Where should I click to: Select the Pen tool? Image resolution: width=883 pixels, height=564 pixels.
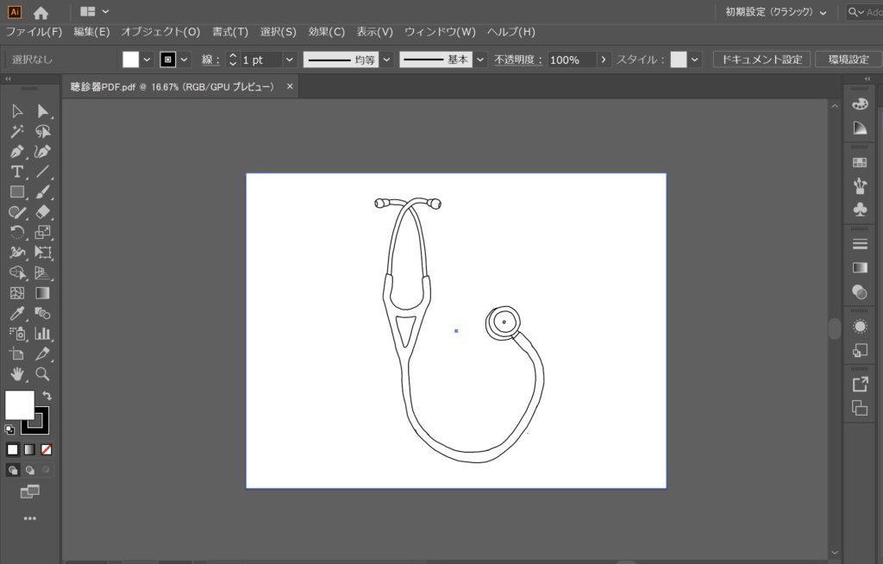(17, 152)
